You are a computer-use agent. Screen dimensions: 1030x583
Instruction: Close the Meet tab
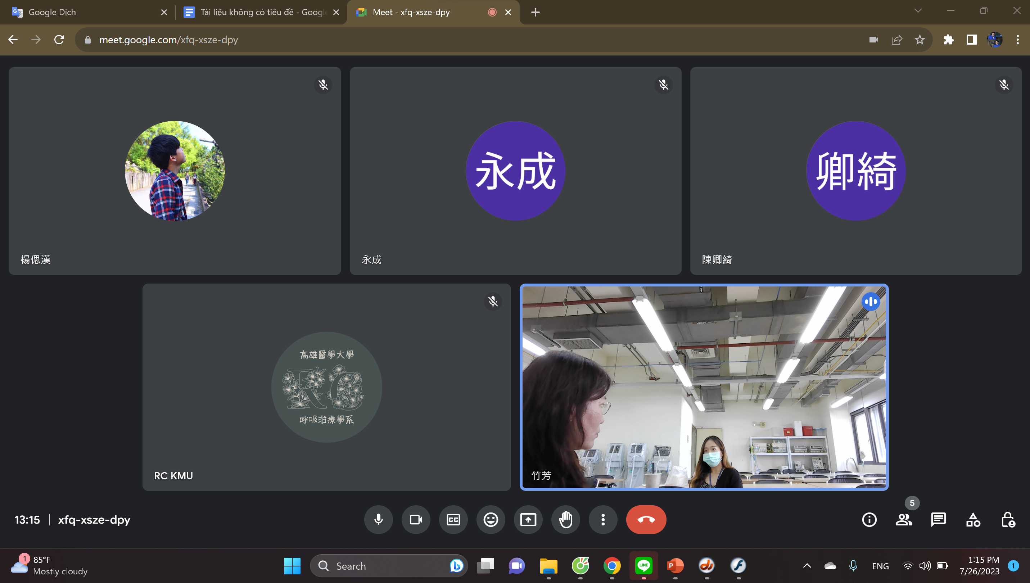pyautogui.click(x=508, y=12)
